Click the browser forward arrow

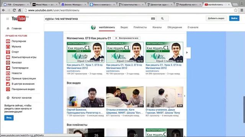[x=9, y=10]
